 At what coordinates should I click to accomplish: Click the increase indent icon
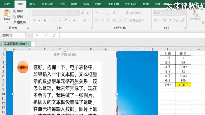click(120, 20)
